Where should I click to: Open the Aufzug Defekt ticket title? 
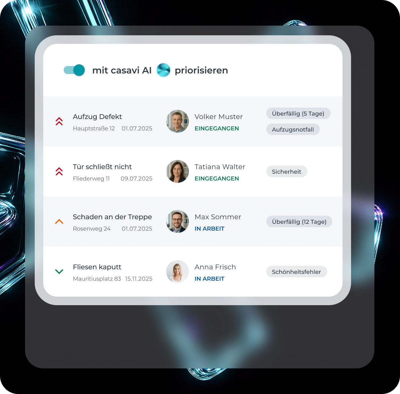(x=97, y=117)
